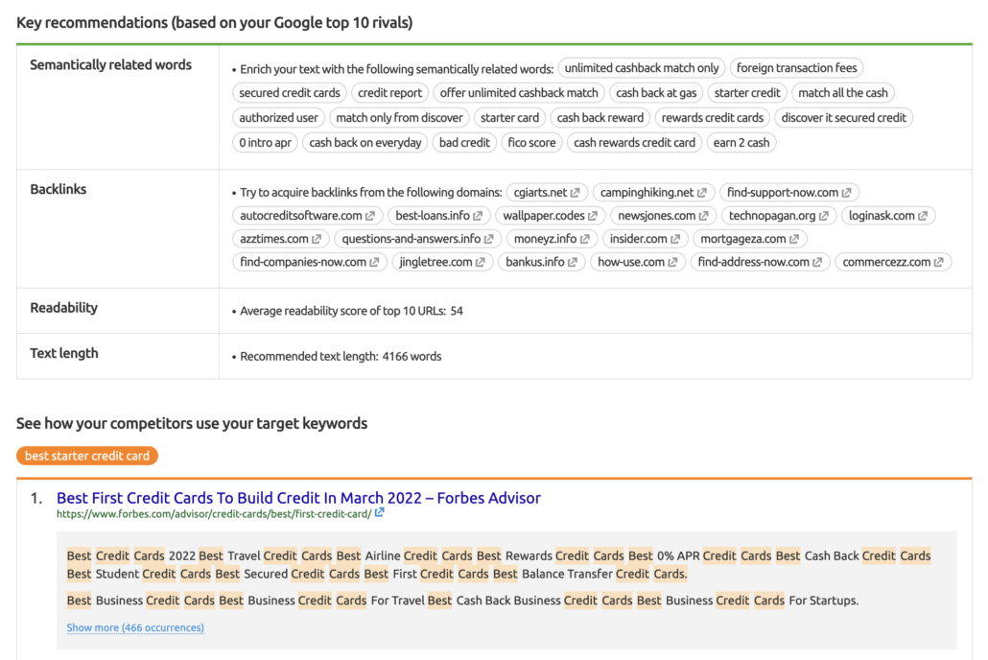Select the 'foreign transaction fees' keyword chip
988x660 pixels.
pyautogui.click(x=796, y=68)
